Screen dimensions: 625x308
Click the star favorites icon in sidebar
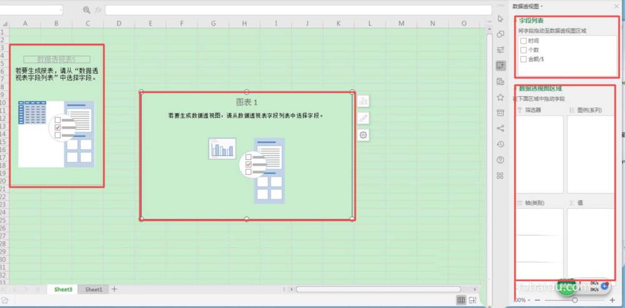click(x=500, y=97)
